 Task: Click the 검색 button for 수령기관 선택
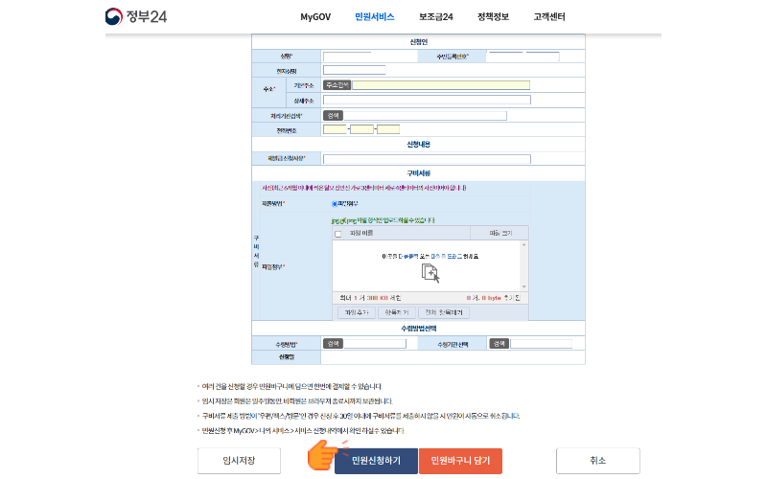pos(500,344)
